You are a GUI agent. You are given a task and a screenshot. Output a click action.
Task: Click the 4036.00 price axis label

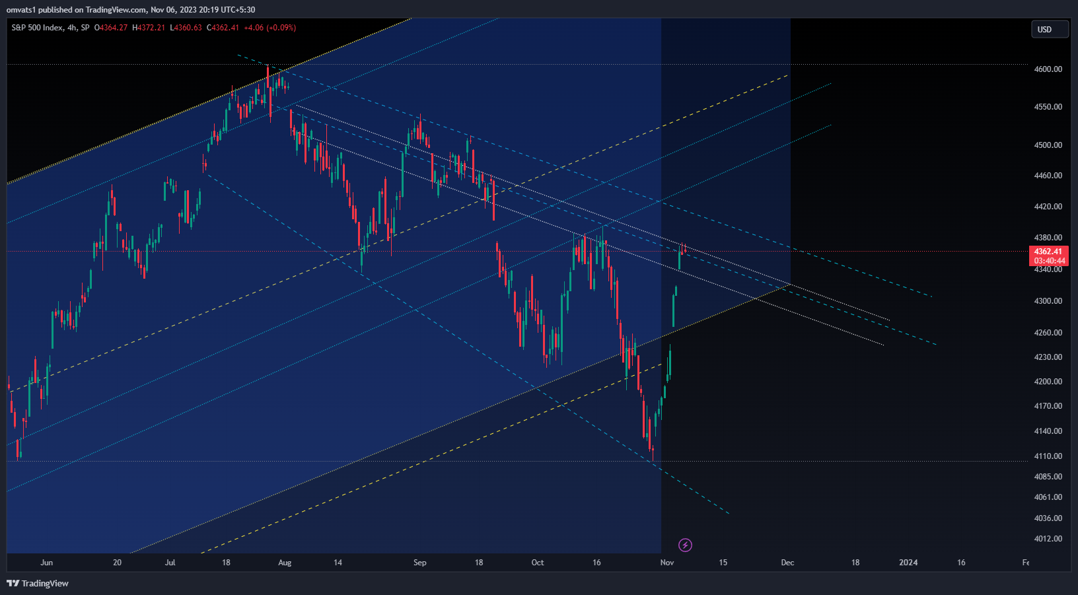pyautogui.click(x=1048, y=518)
